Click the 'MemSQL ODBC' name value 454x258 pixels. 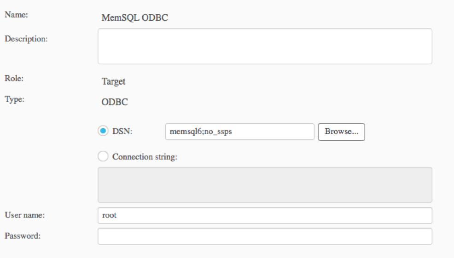tap(134, 17)
